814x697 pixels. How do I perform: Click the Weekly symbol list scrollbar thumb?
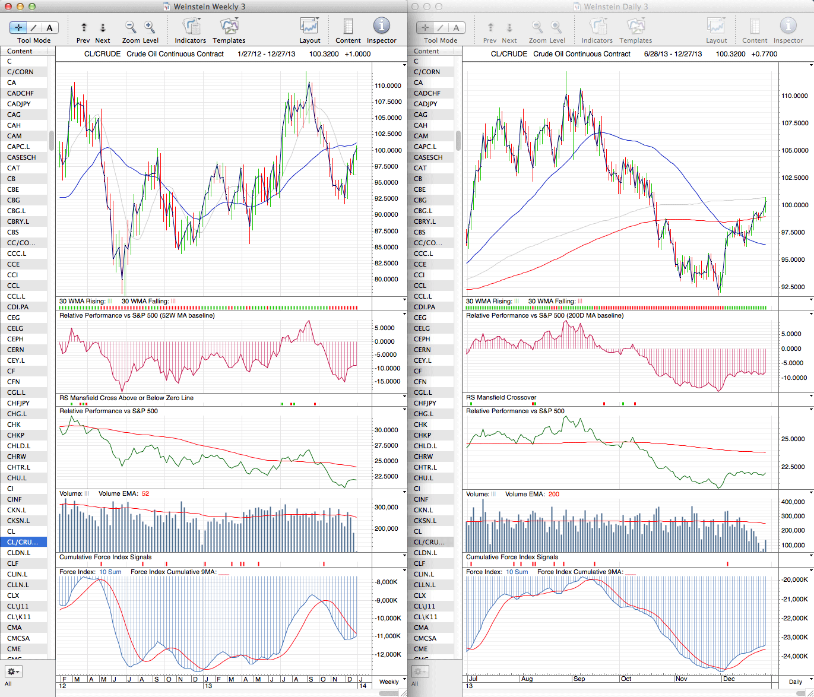pos(52,141)
